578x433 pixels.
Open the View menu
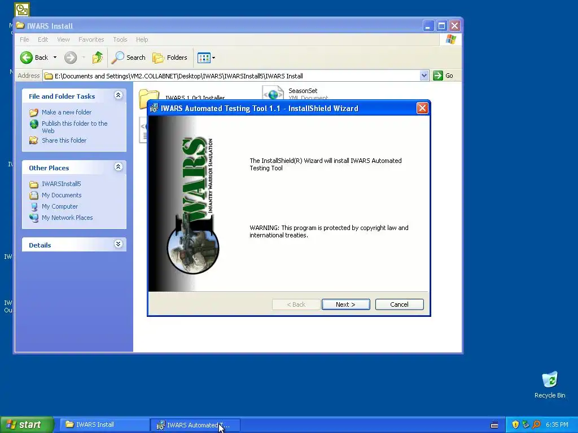pos(63,39)
